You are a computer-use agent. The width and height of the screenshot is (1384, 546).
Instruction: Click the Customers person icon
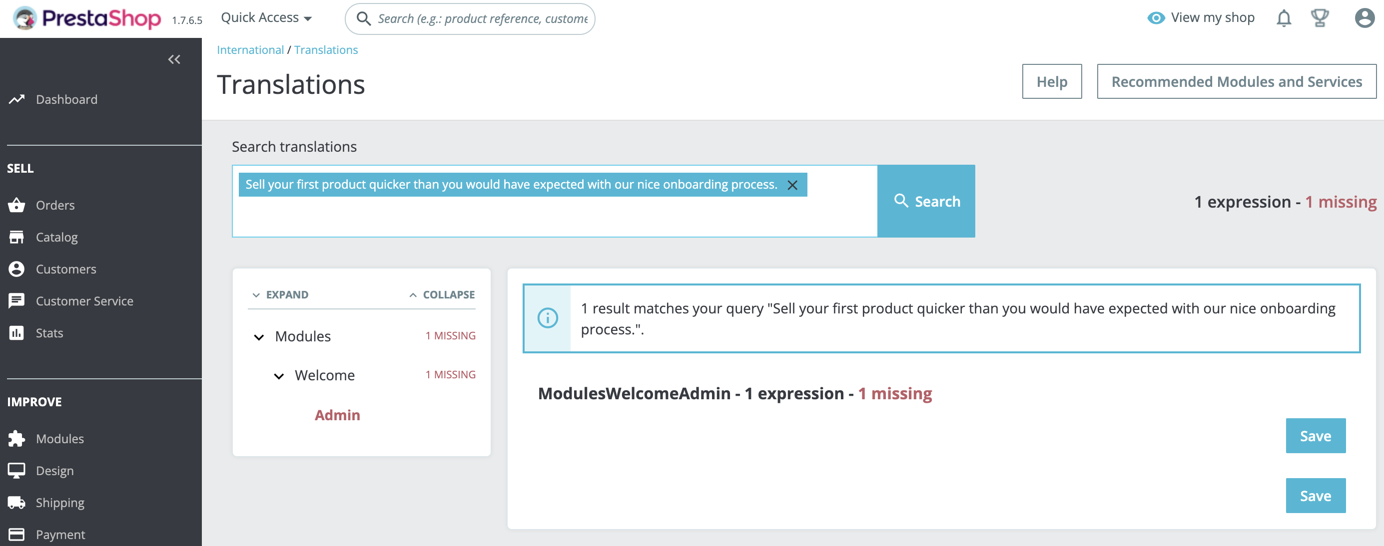pyautogui.click(x=16, y=269)
